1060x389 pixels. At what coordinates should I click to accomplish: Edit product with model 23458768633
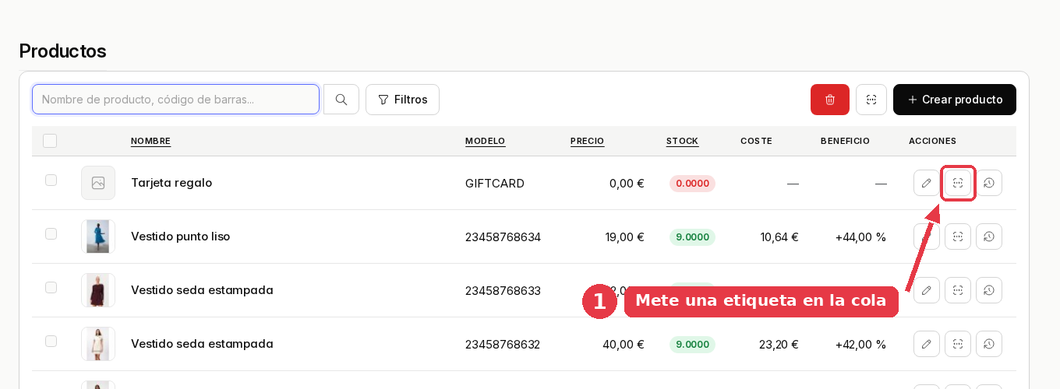pos(927,290)
